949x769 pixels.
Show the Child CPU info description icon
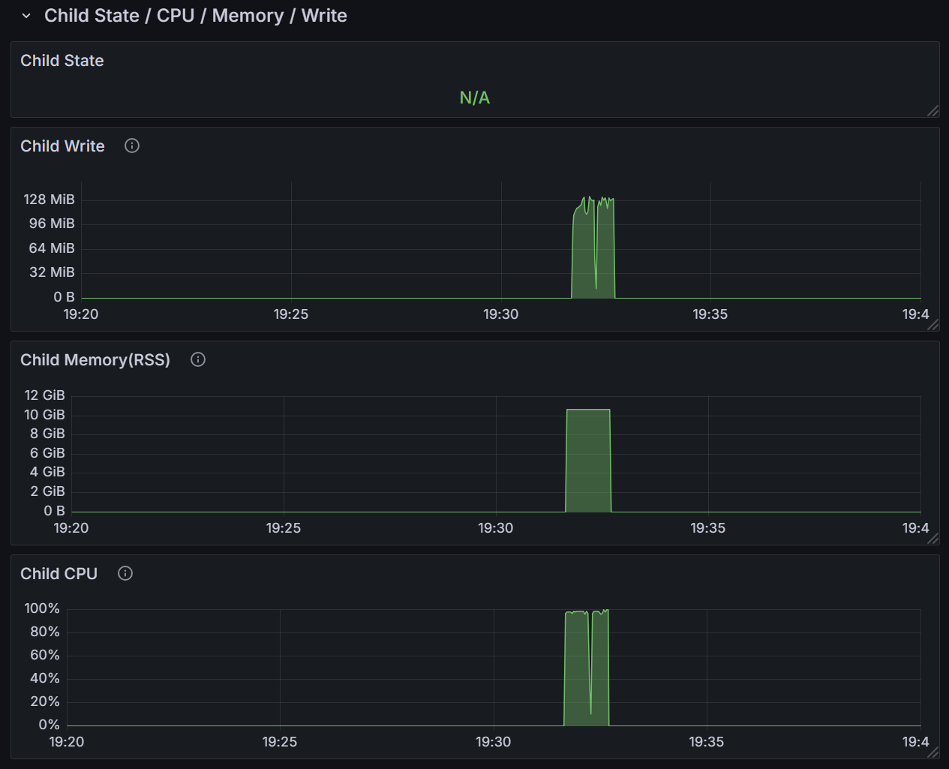click(x=125, y=574)
